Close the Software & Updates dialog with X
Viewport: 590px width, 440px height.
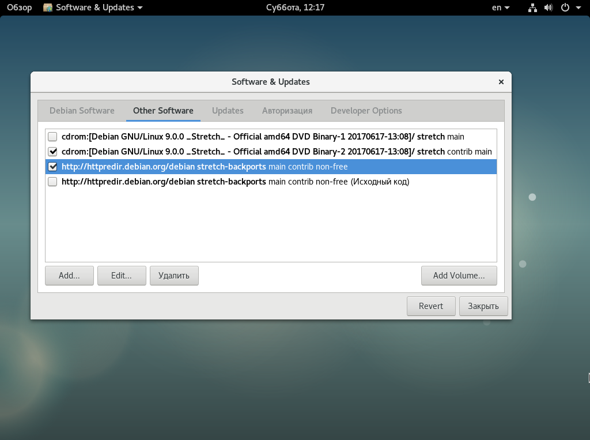tap(501, 82)
